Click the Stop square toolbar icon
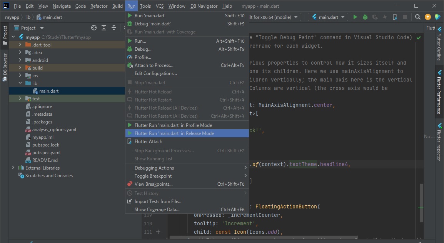Image resolution: width=444 pixels, height=243 pixels. [405, 17]
